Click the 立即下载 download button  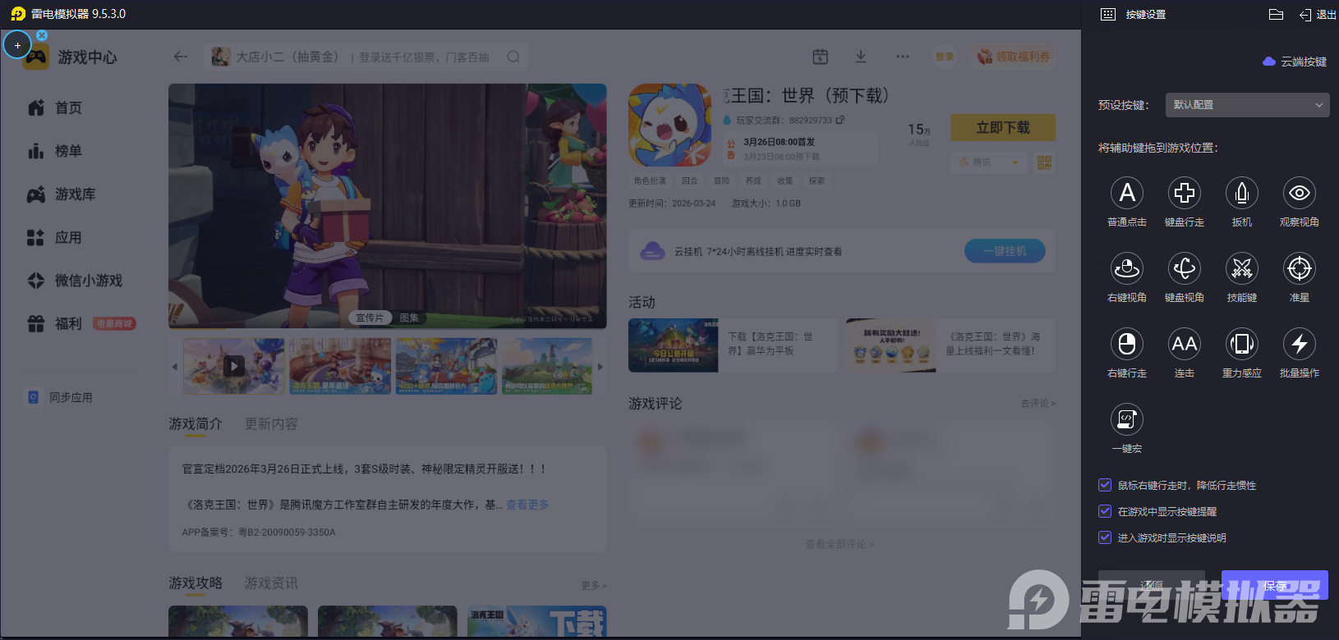tap(1003, 128)
